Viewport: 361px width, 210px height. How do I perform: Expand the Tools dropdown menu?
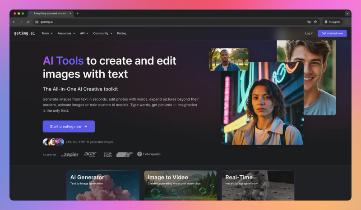47,33
